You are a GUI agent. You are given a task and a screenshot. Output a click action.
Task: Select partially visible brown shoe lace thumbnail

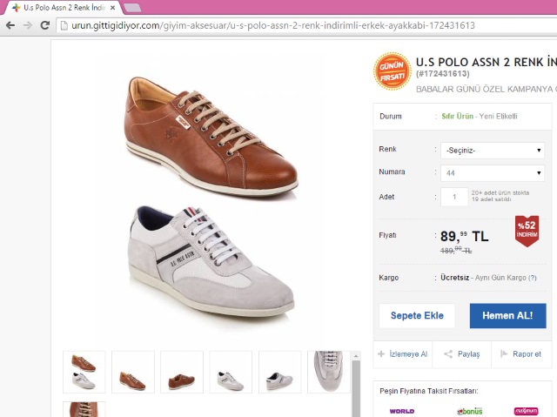(84, 409)
